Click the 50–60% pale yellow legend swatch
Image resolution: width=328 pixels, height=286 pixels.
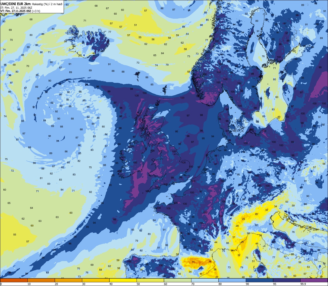[x=150, y=280]
